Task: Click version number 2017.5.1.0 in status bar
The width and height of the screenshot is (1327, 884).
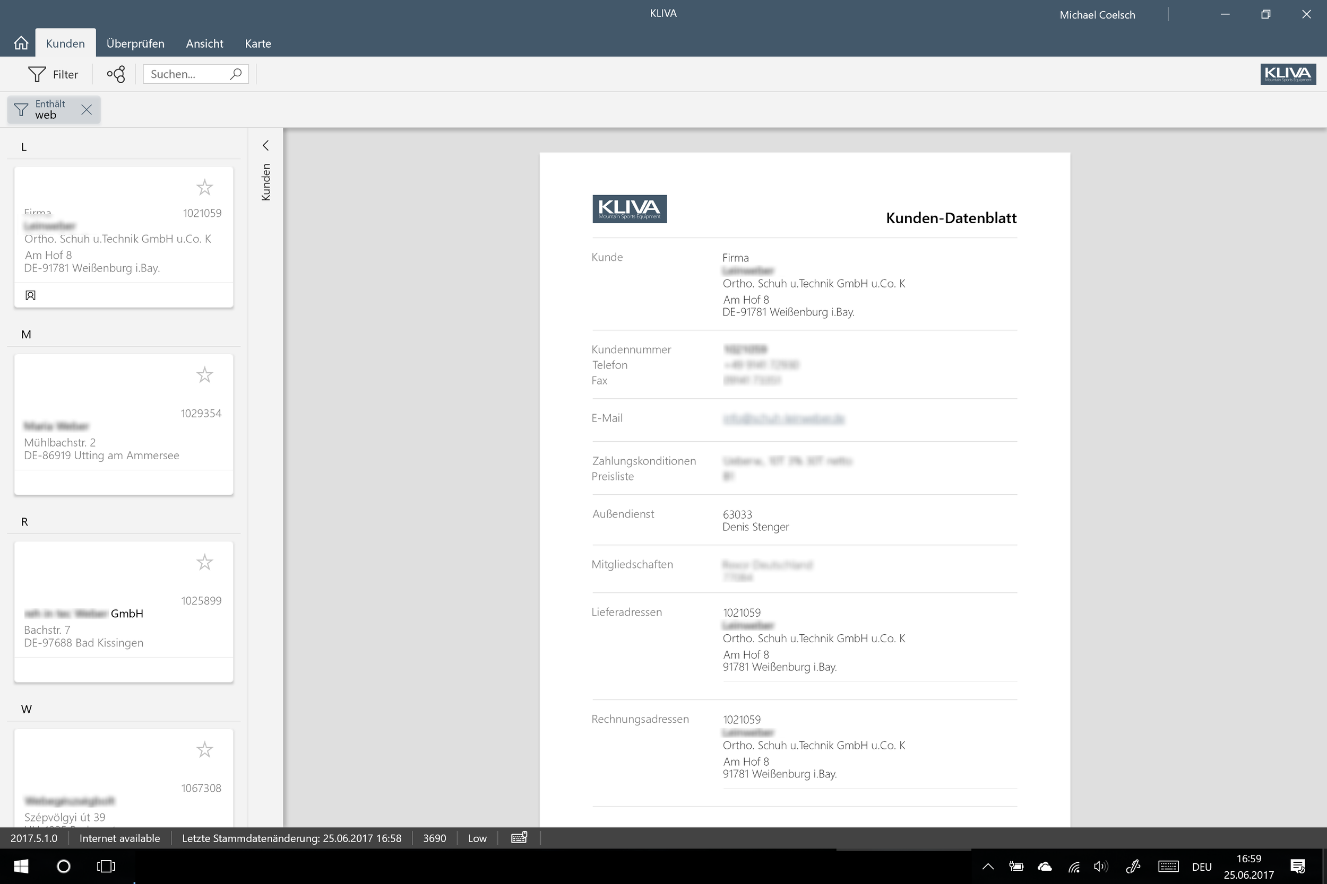Action: tap(34, 838)
